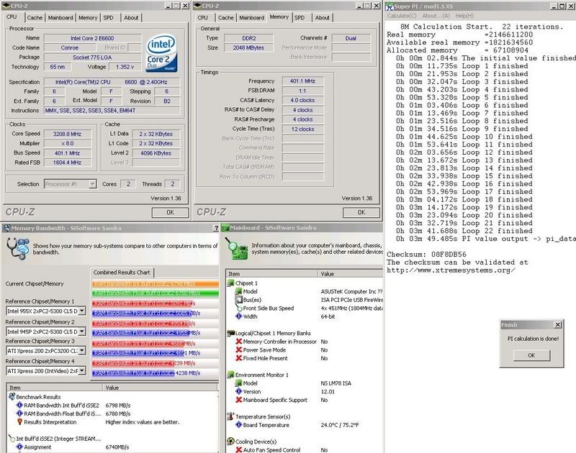576x453 pixels.
Task: Click the Assignment row icon
Action: 19,447
